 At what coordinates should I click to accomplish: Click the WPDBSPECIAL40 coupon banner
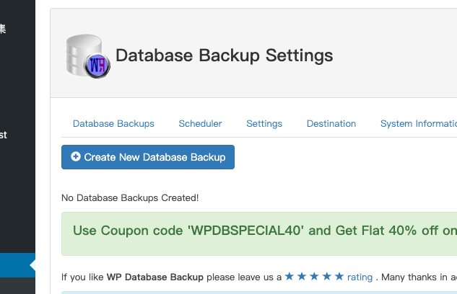click(x=264, y=231)
